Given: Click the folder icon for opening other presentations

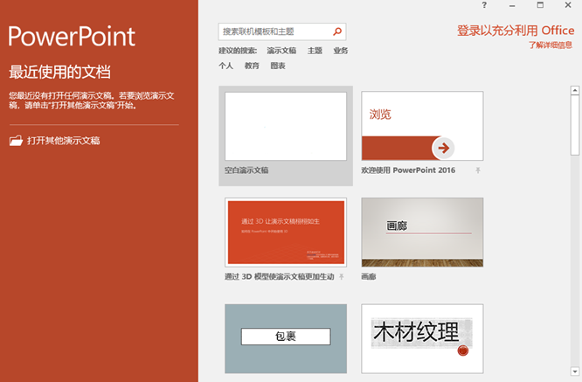Looking at the screenshot, I should point(16,141).
